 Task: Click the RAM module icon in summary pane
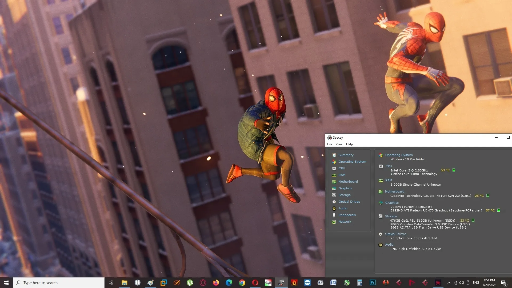tap(381, 181)
